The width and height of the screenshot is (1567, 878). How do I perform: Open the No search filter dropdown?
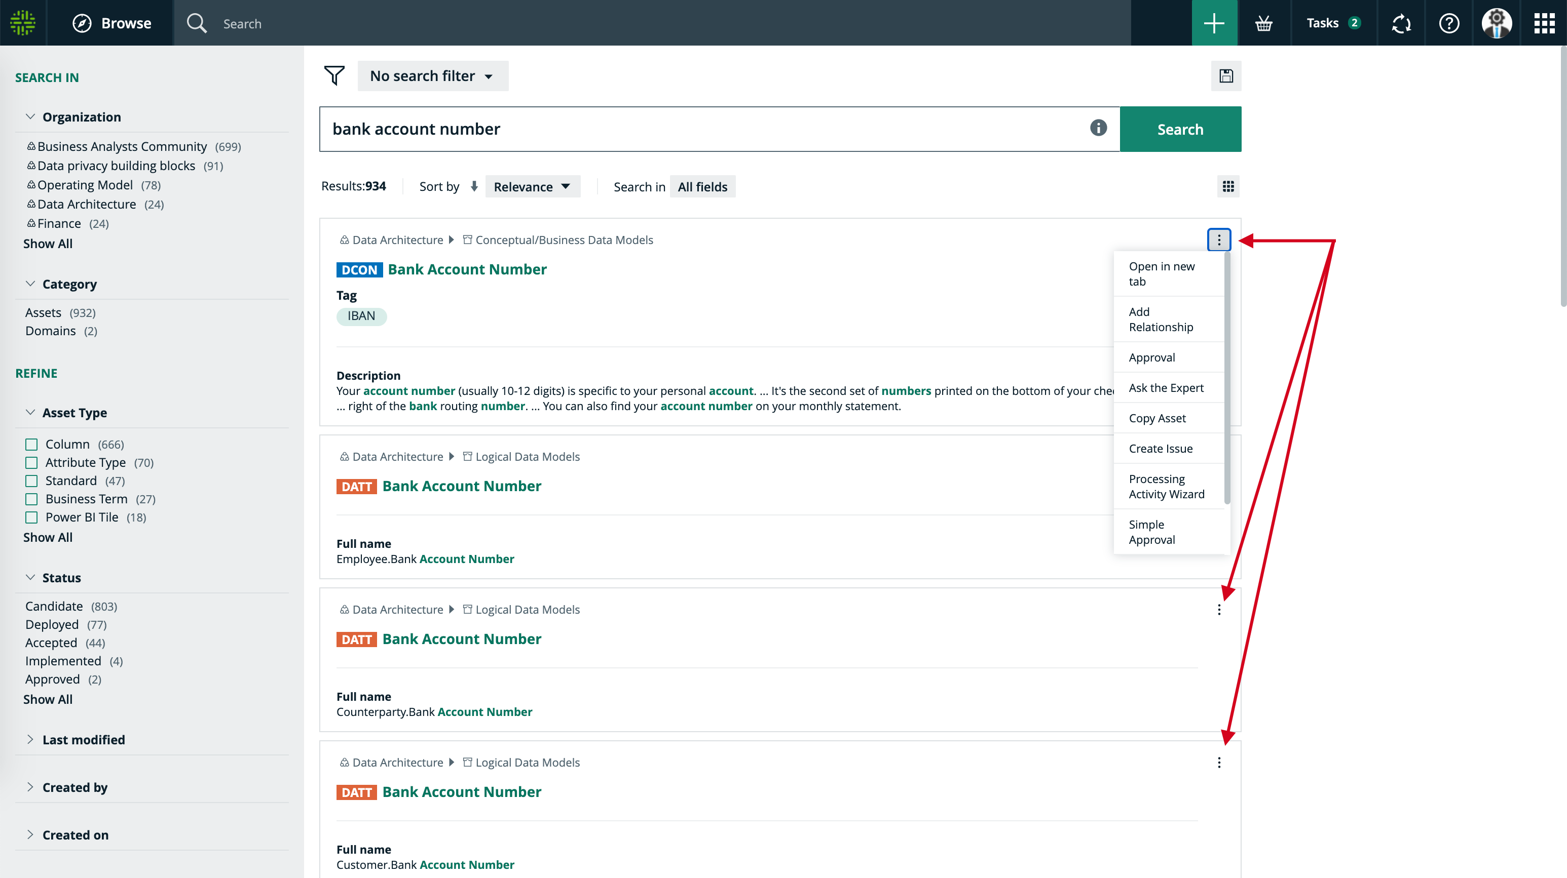pos(432,75)
